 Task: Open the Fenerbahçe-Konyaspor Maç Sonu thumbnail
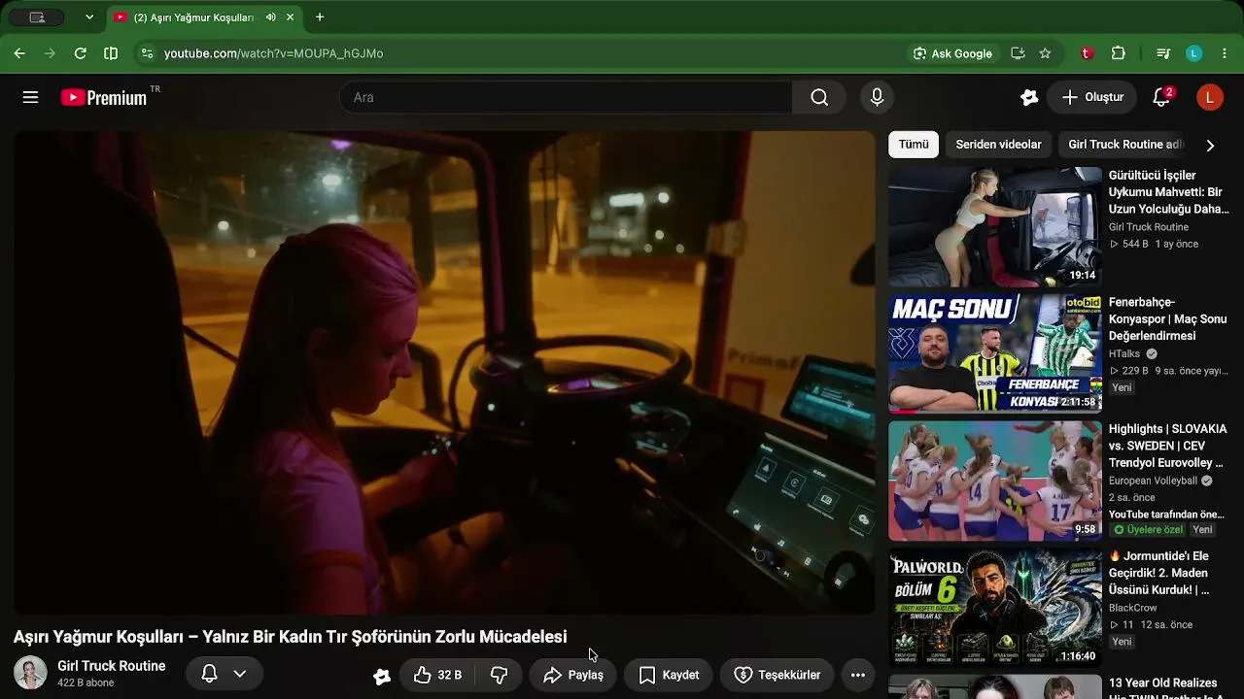[x=995, y=354]
